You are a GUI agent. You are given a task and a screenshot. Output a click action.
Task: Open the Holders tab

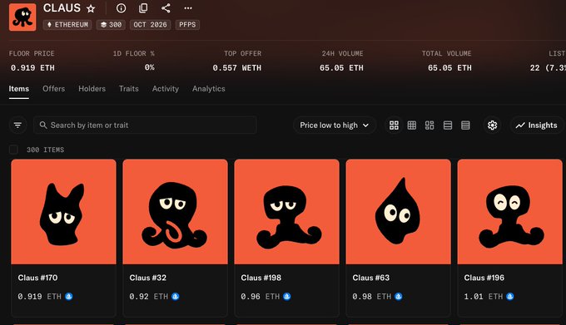[92, 89]
